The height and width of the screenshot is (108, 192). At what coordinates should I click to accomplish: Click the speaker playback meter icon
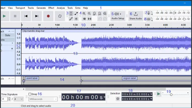coord(149,19)
